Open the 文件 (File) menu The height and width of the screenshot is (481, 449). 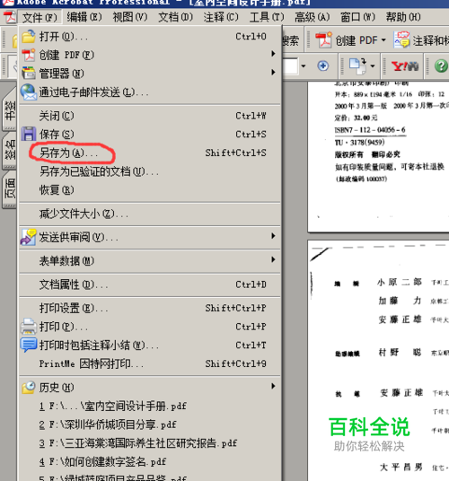(40, 17)
